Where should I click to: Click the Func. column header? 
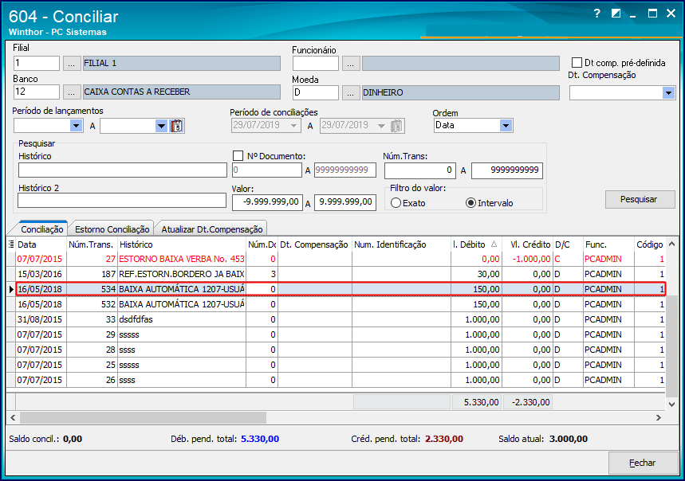(608, 244)
